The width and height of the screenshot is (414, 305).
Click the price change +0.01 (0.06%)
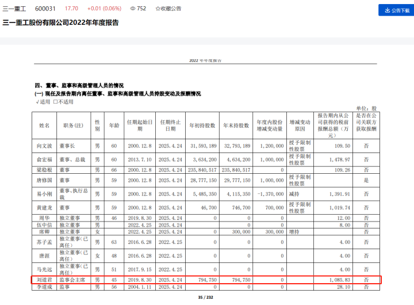click(104, 9)
